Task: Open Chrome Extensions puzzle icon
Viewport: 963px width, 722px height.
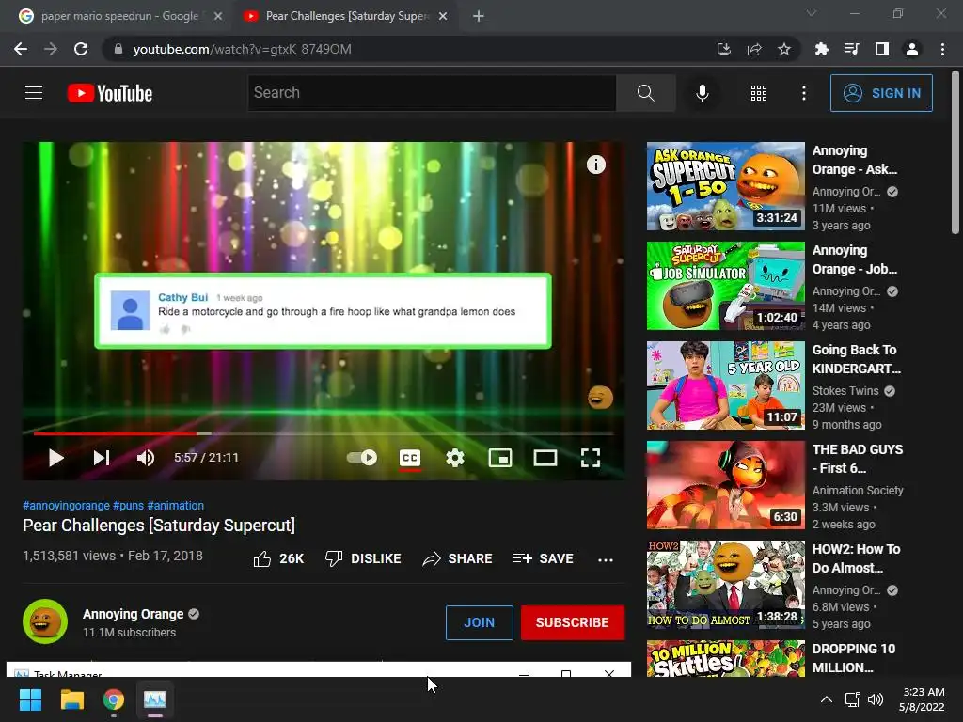Action: tap(822, 49)
